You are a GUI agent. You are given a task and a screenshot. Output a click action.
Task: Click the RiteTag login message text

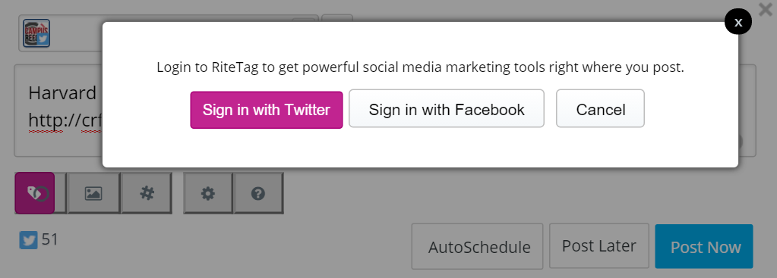point(420,67)
